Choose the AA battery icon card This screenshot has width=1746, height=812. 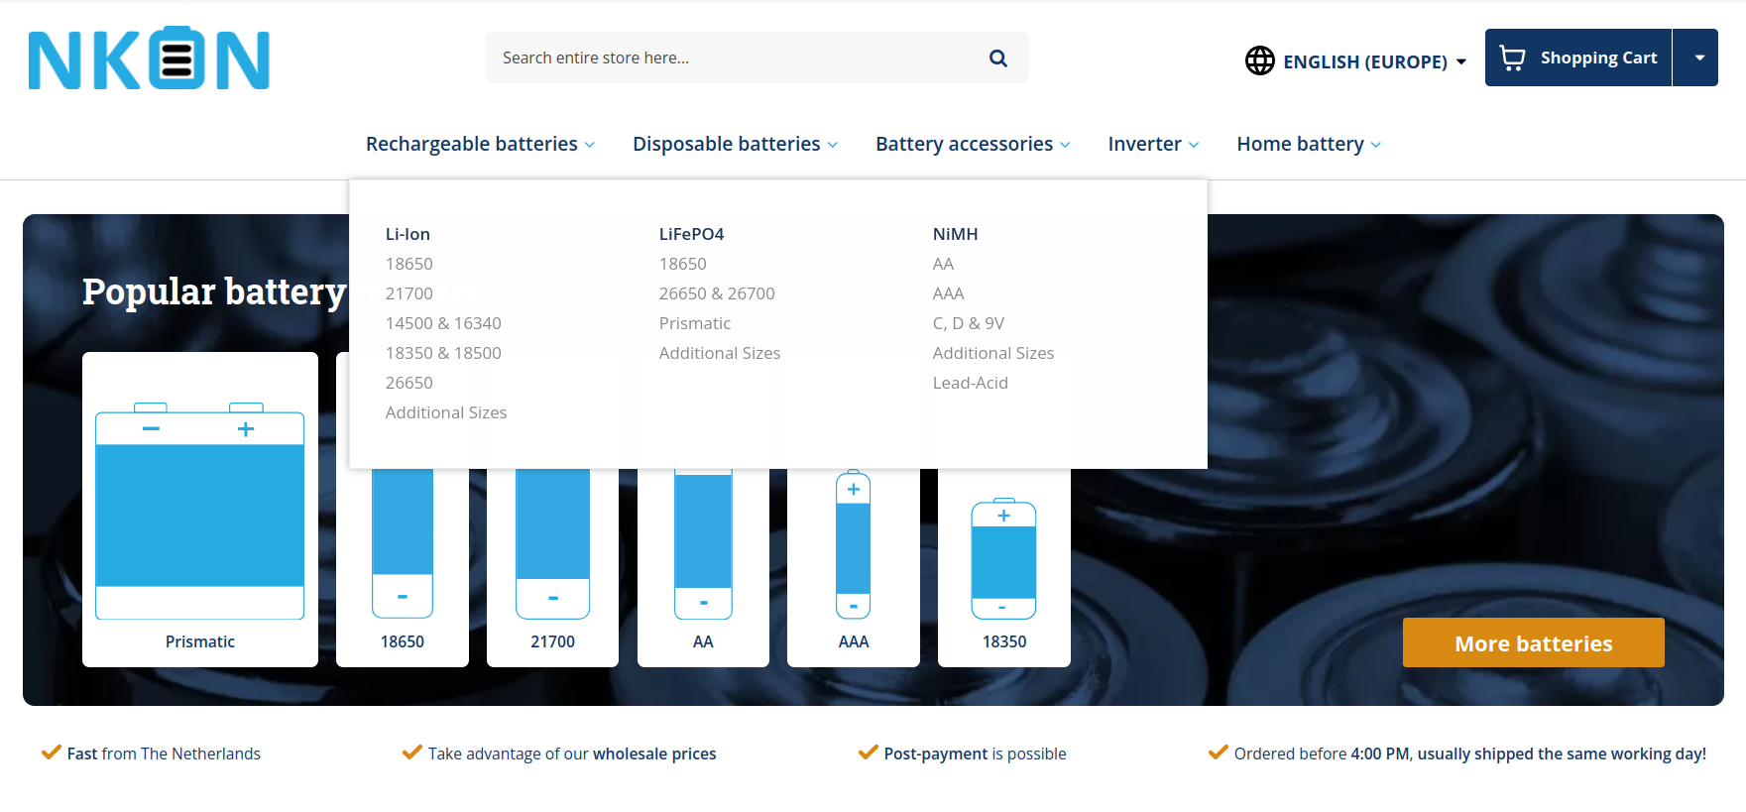pos(703,565)
